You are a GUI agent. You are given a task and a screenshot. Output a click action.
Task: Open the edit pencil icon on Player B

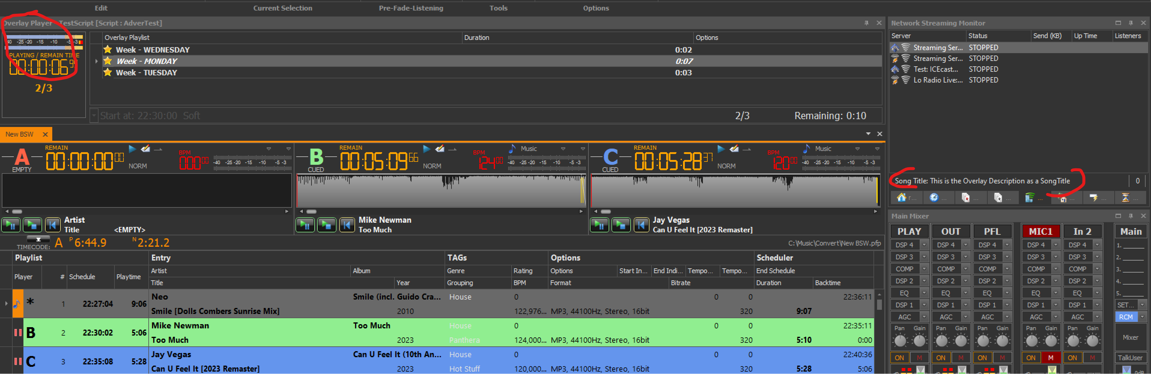(x=440, y=149)
